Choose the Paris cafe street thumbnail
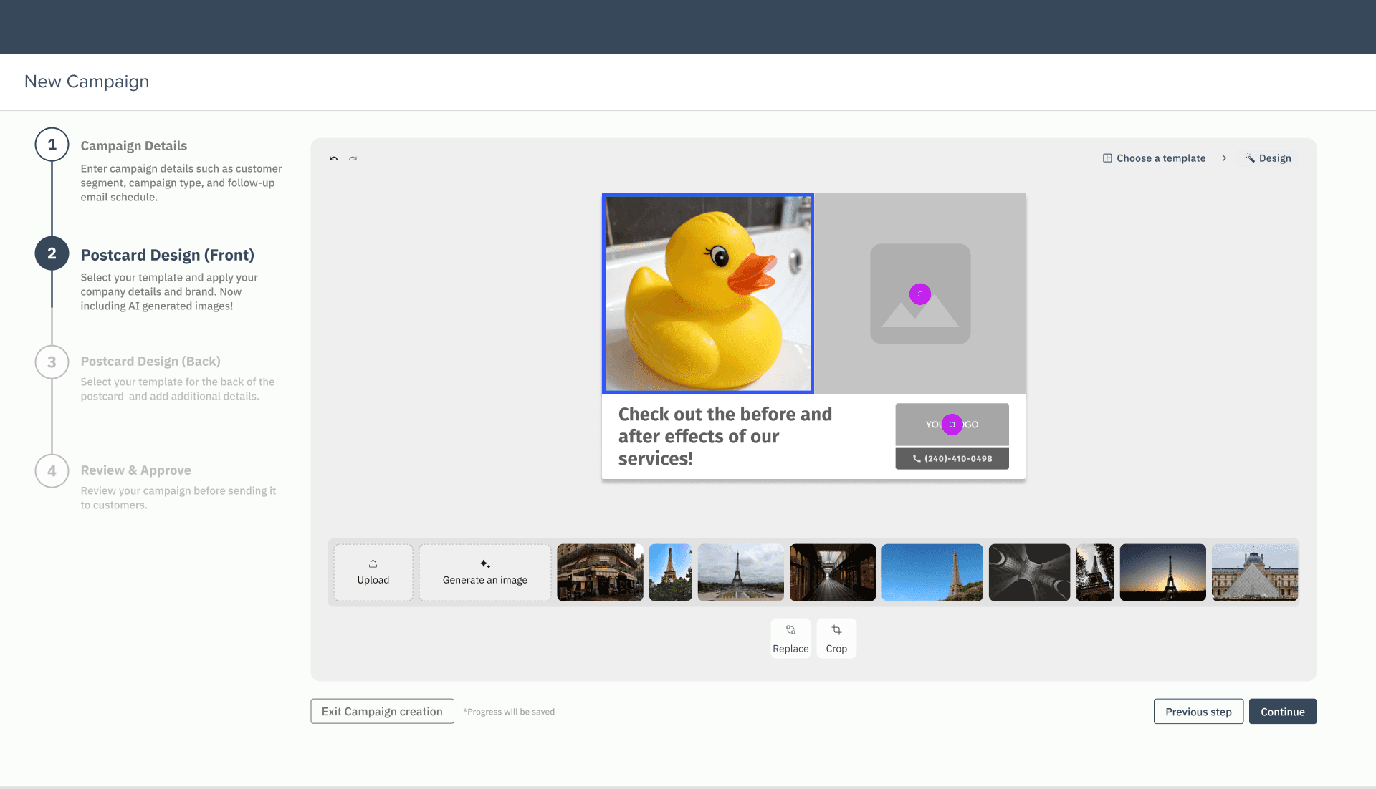 pos(600,572)
